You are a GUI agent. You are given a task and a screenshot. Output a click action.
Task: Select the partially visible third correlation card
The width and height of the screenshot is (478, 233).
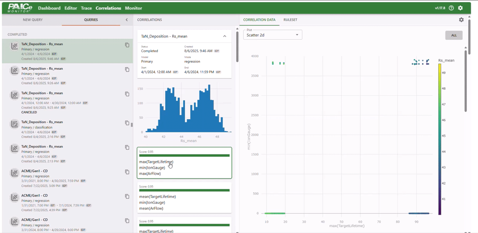coord(184,225)
